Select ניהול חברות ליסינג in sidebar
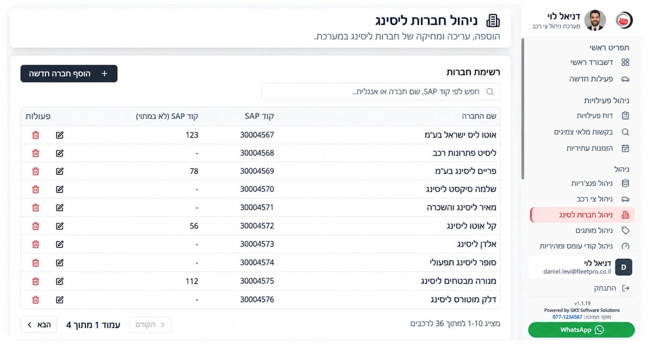The height and width of the screenshot is (345, 648). (x=583, y=215)
